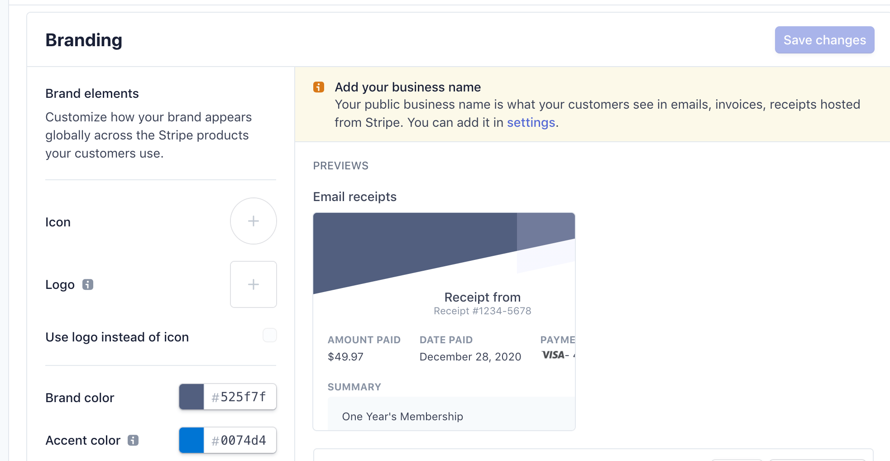Open the Brand color swatch picker
The image size is (890, 461).
[x=191, y=397]
